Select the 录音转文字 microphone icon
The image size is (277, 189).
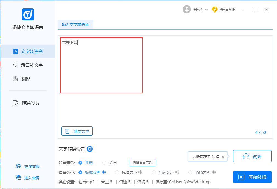(x=15, y=65)
